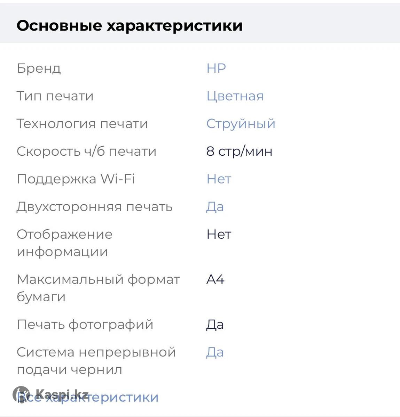Screen dimensions: 400x417
Task: Select the "Цветная" print type link
Action: (235, 96)
